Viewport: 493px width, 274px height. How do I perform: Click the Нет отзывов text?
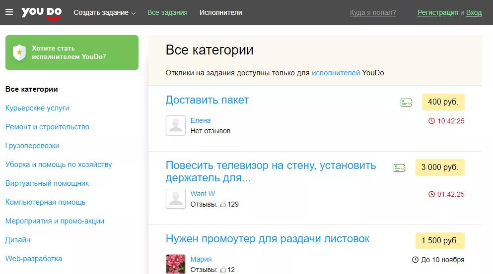pos(211,131)
